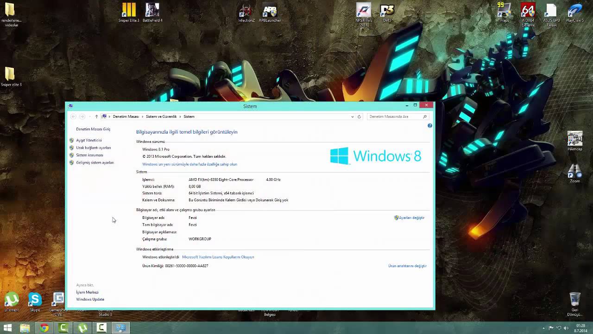Open the green uTorrent taskbar icon

(82, 328)
